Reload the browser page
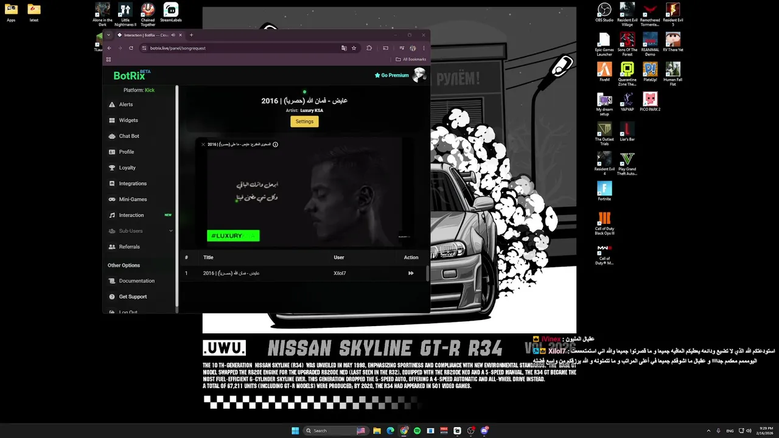Image resolution: width=779 pixels, height=438 pixels. 131,48
